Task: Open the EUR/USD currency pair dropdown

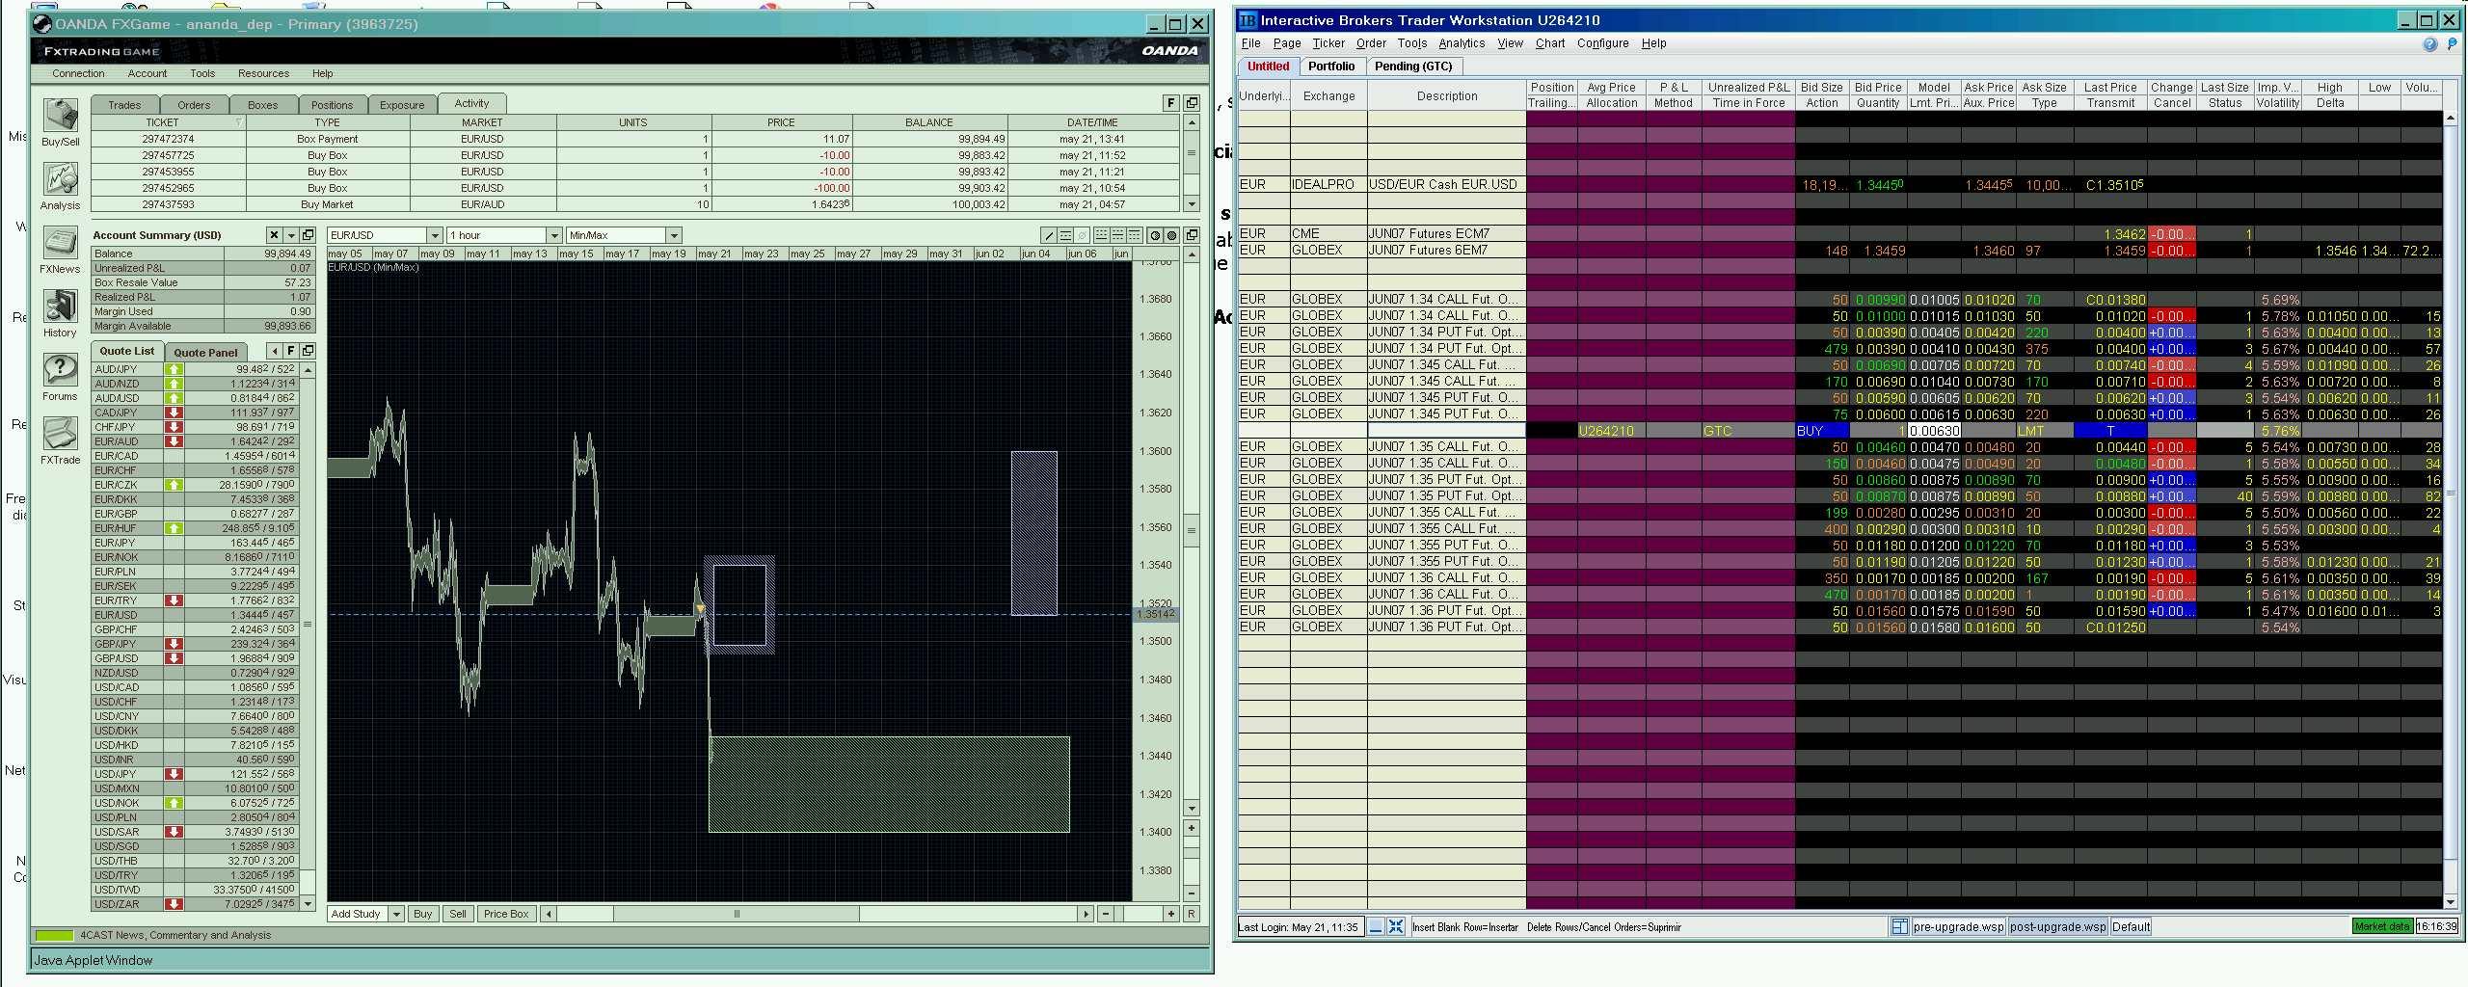Action: (x=434, y=235)
